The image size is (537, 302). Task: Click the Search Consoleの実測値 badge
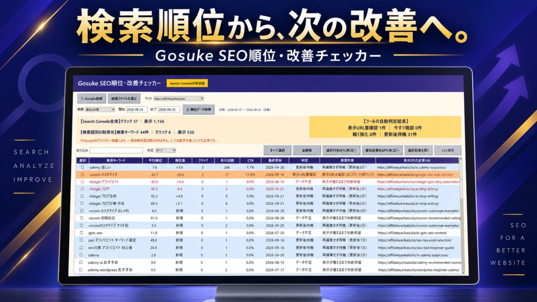click(187, 83)
